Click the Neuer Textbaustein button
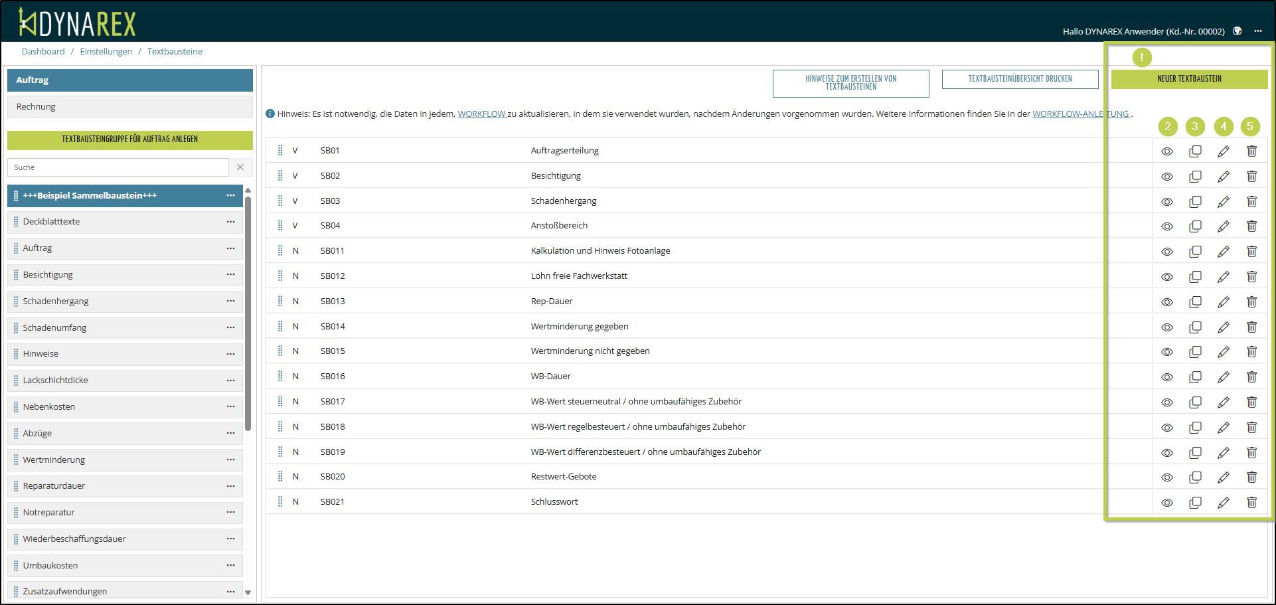The image size is (1276, 605). (1188, 79)
